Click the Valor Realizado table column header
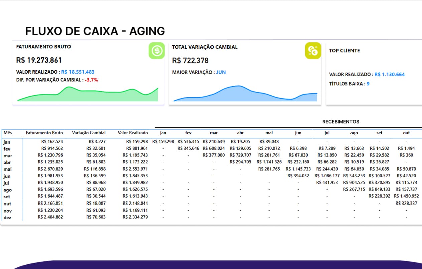422x269 pixels. click(133, 133)
